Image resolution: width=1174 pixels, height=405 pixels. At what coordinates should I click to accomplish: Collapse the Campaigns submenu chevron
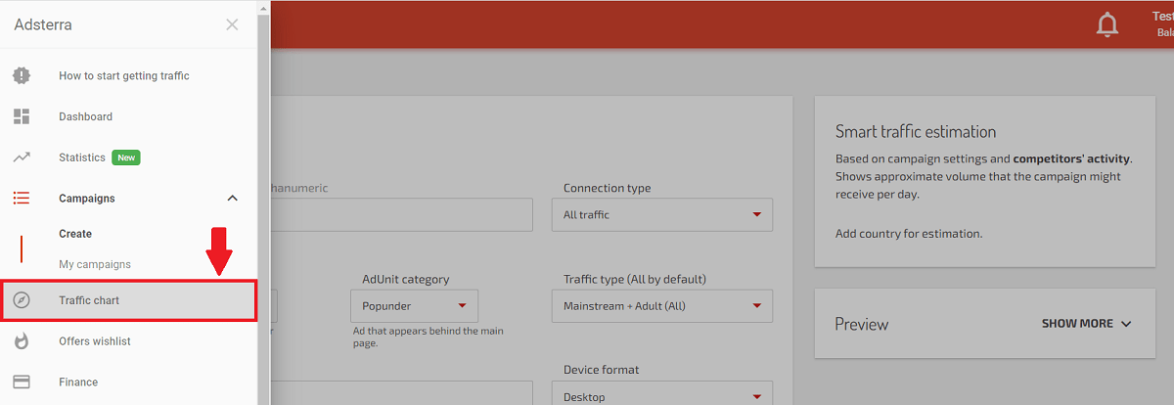(232, 199)
